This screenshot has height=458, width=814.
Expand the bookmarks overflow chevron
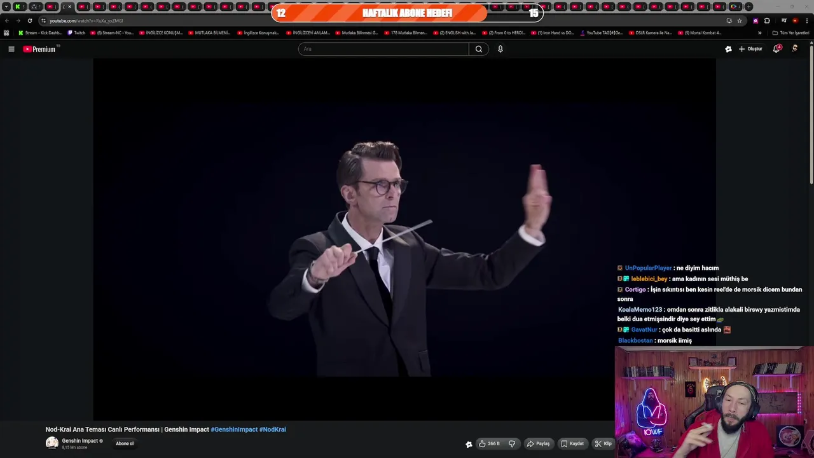(x=759, y=32)
